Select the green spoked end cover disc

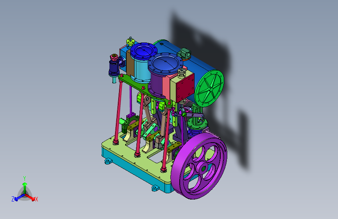click(209, 88)
